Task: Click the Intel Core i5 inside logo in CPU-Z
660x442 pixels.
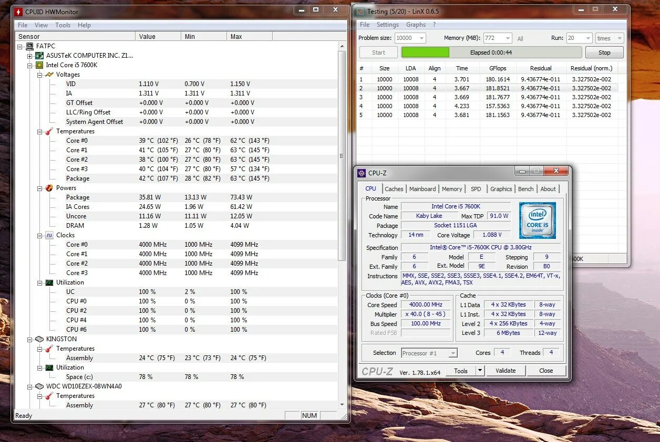Action: point(538,220)
